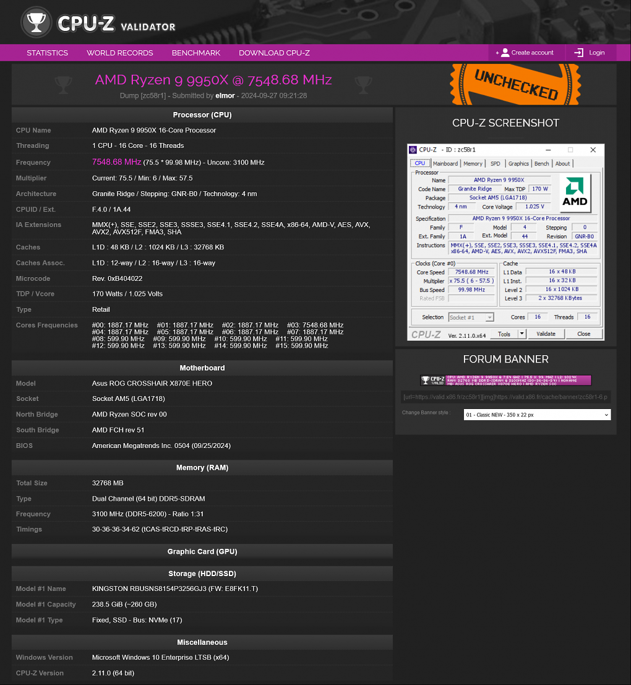Screen dimensions: 631x685
Task: Click the Multiplier x 75.5 field
Action: coord(471,281)
